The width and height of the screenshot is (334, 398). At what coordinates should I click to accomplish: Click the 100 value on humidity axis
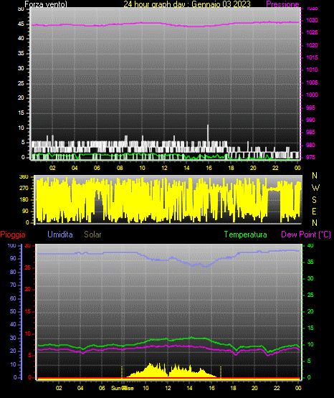[11, 245]
